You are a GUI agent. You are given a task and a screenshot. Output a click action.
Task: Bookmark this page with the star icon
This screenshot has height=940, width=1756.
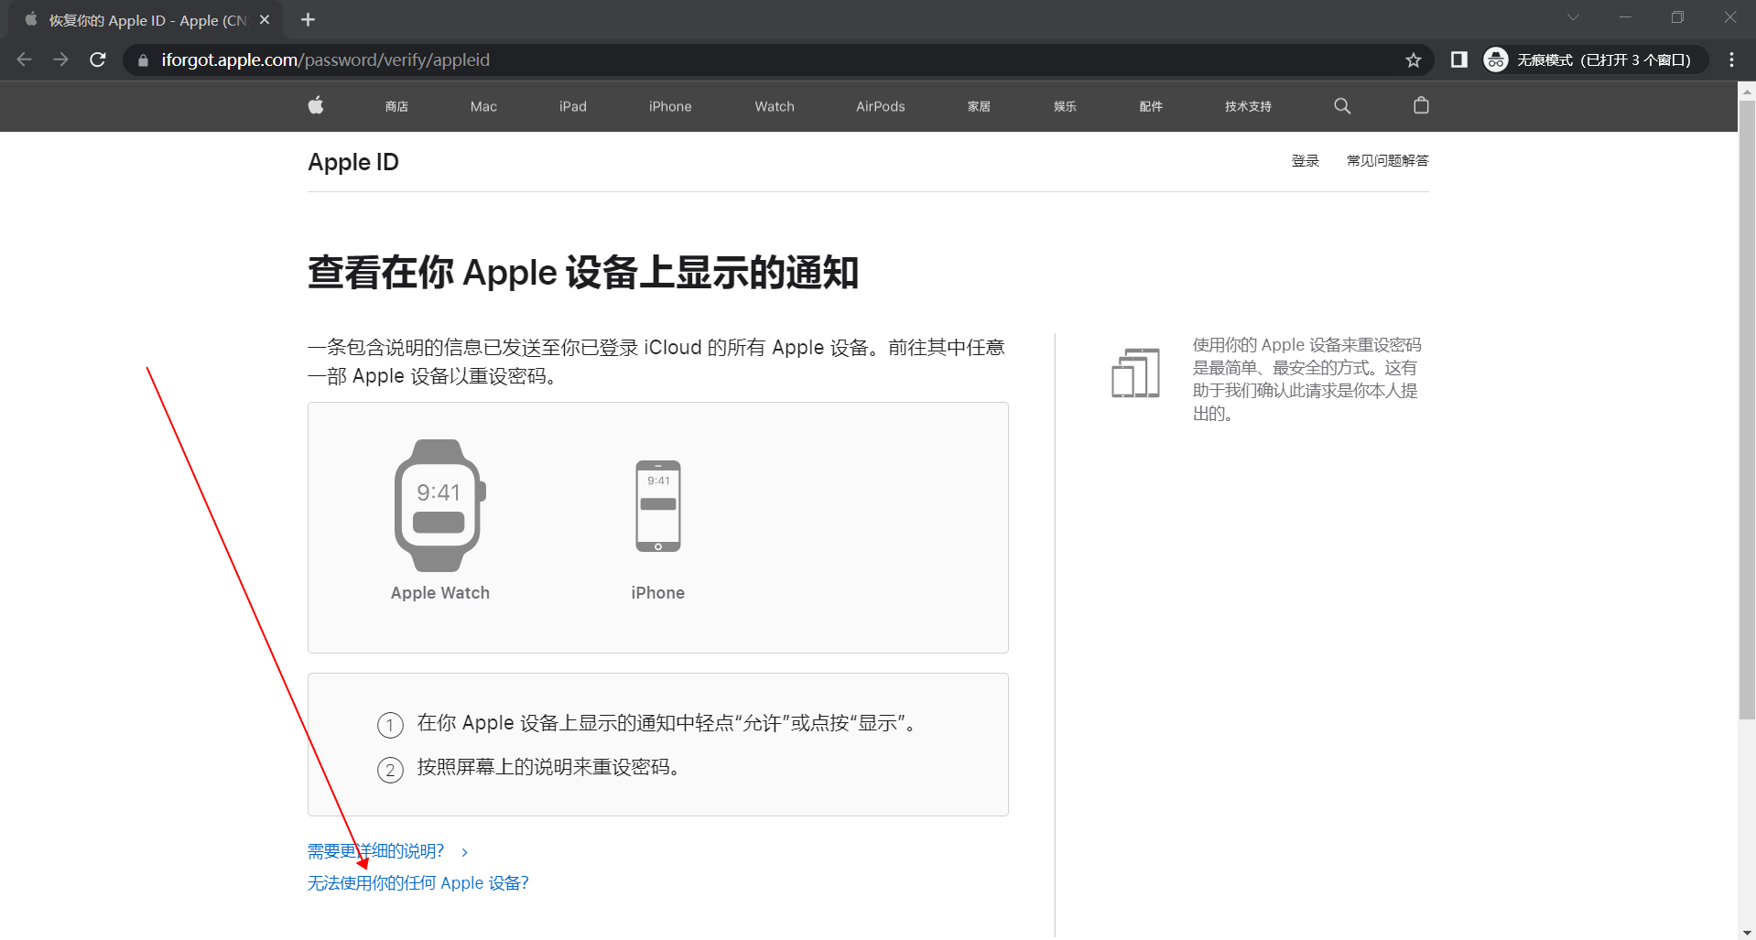point(1414,59)
